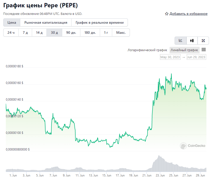Click the 0,00000100 $ axis label
The width and height of the screenshot is (213, 183).
tap(14, 133)
